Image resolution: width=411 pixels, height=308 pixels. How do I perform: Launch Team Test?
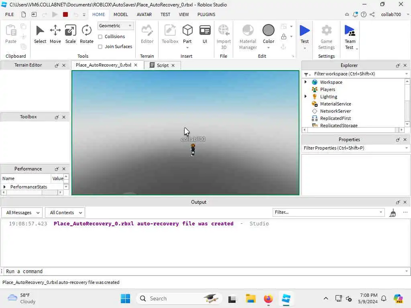350,36
